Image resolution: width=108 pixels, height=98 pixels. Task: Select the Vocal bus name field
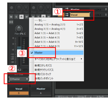pyautogui.click(x=80, y=15)
